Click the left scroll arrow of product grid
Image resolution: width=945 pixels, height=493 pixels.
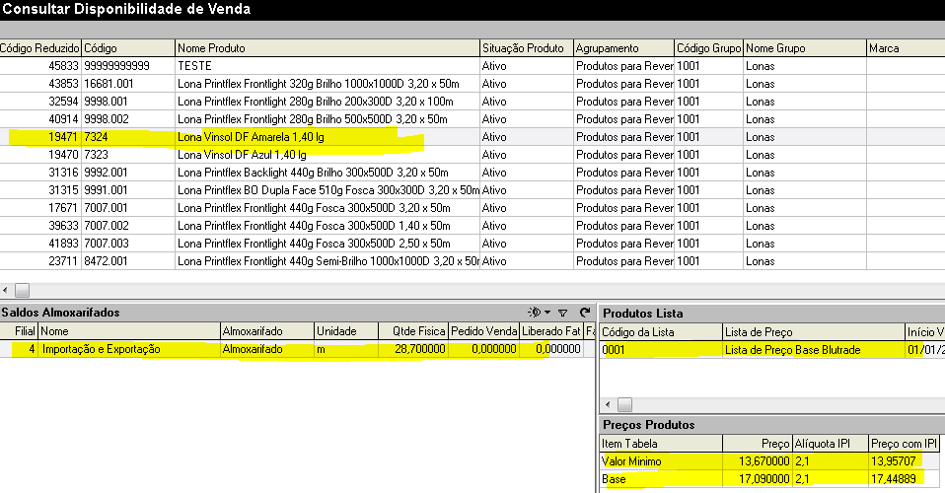[5, 290]
